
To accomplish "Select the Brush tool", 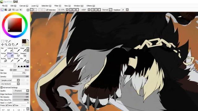I will (17, 50).
